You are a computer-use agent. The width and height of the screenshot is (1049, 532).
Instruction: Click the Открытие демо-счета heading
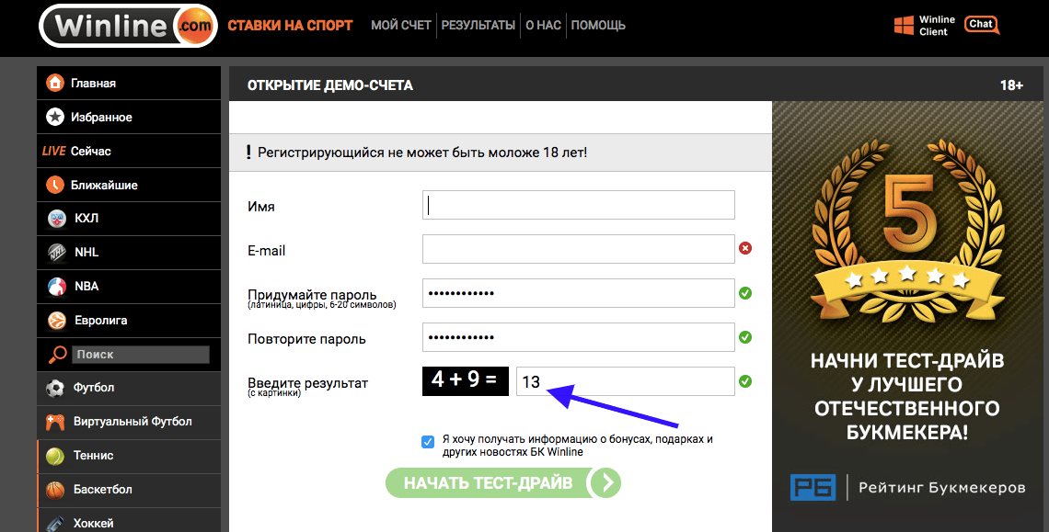click(x=329, y=85)
